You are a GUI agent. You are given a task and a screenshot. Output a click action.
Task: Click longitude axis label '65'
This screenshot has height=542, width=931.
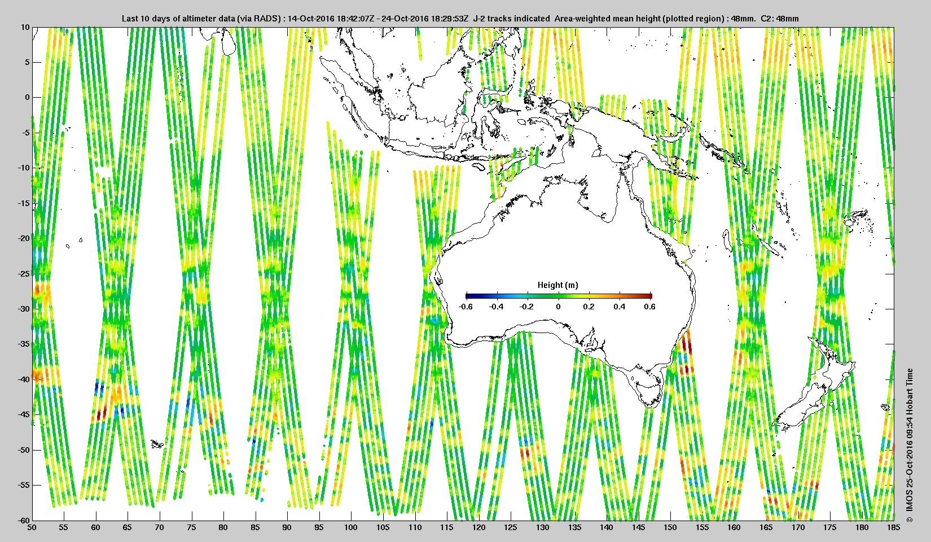(x=128, y=527)
